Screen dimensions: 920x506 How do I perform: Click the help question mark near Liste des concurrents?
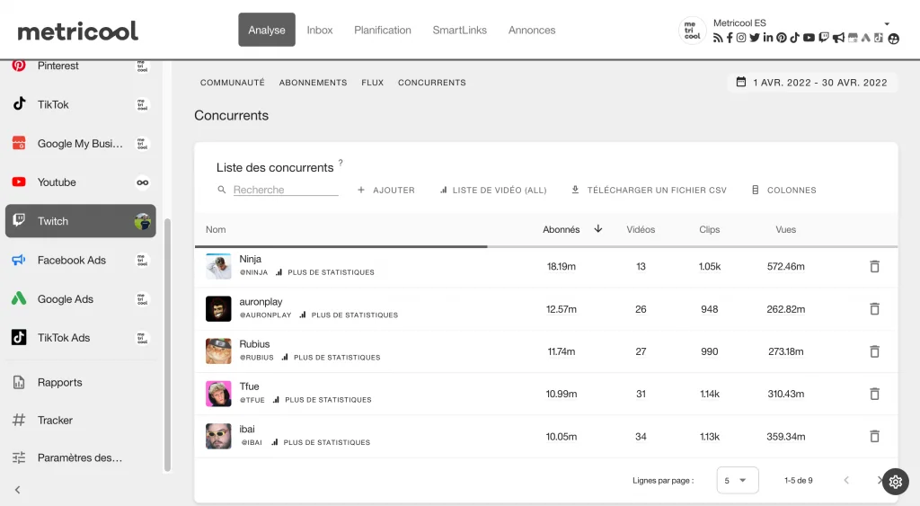pos(341,163)
